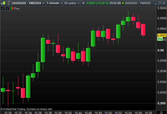Click the window title DAXXXXX - YMXXXX text
Screen dimensions: 167x114
(x=138, y=3)
